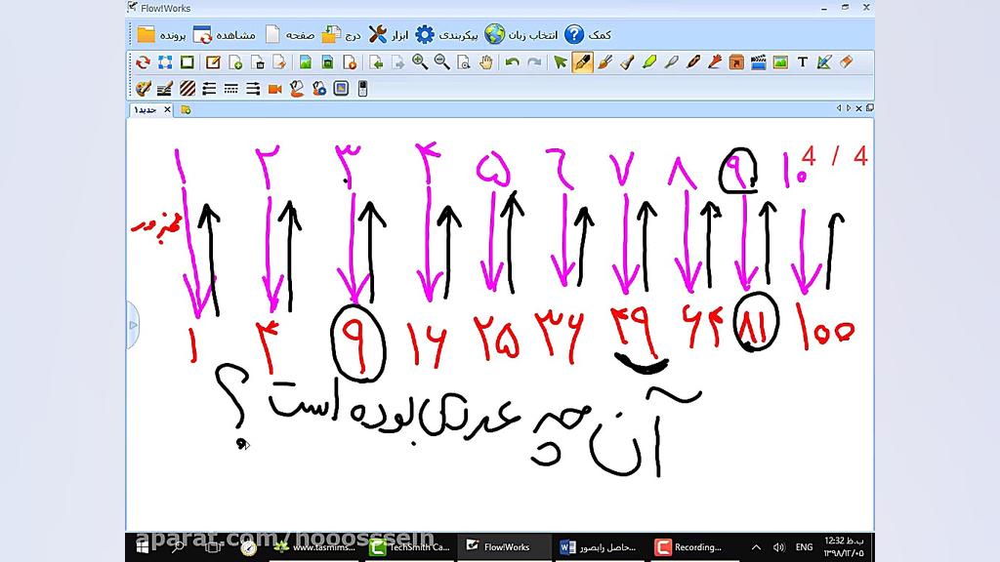Viewport: 1000px width, 562px height.
Task: Click the pen on lines style icon
Action: (165, 89)
